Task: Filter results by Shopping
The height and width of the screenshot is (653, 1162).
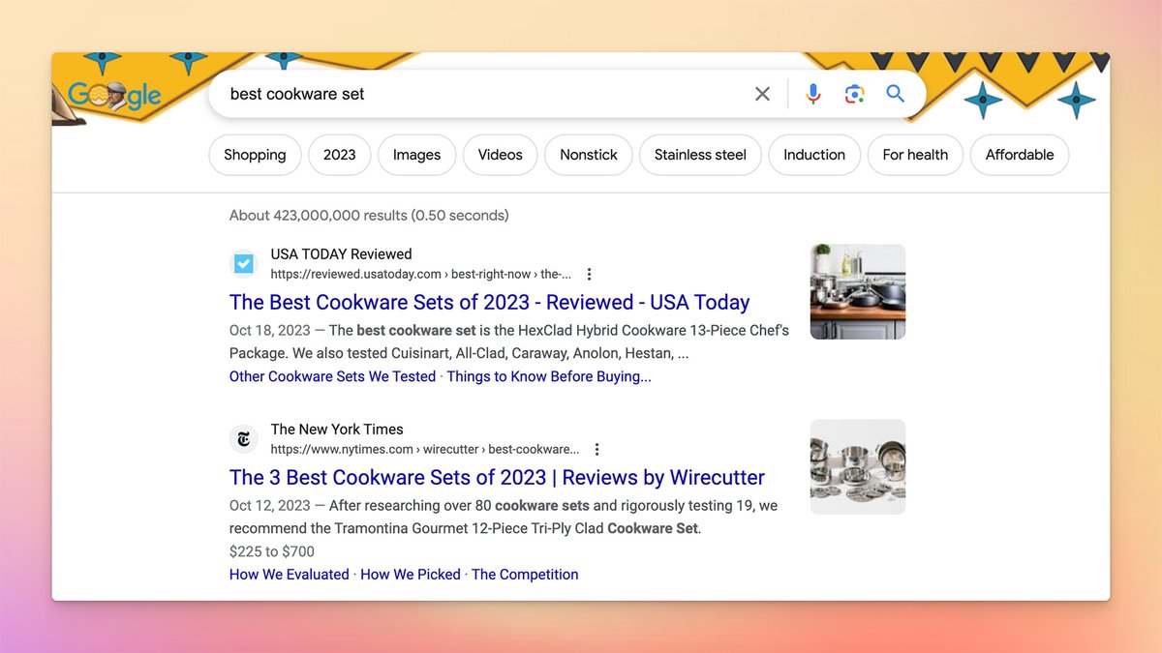Action: point(255,155)
